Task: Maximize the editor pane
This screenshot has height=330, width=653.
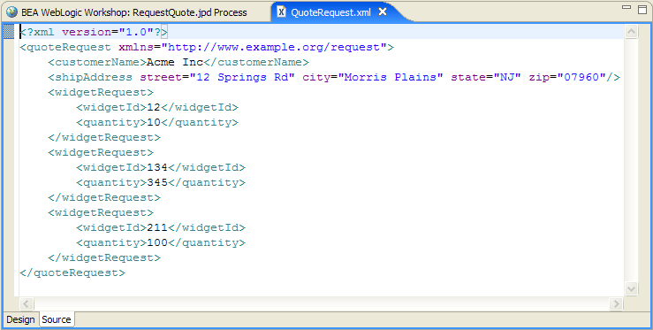Action: pos(642,9)
